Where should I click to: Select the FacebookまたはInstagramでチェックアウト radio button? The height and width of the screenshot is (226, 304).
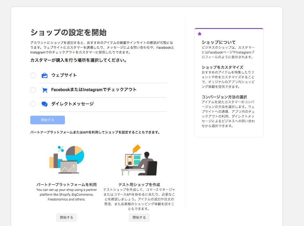point(33,90)
